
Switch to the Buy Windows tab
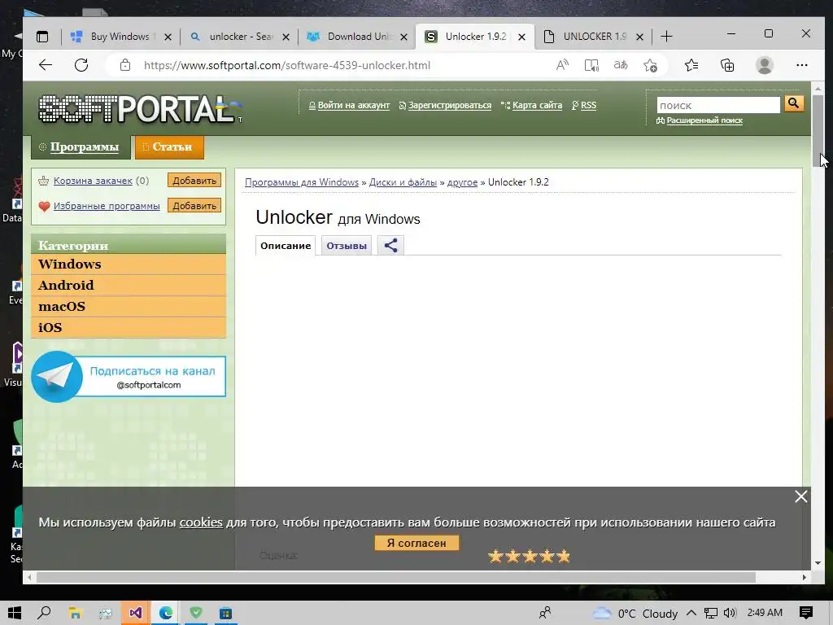point(120,37)
